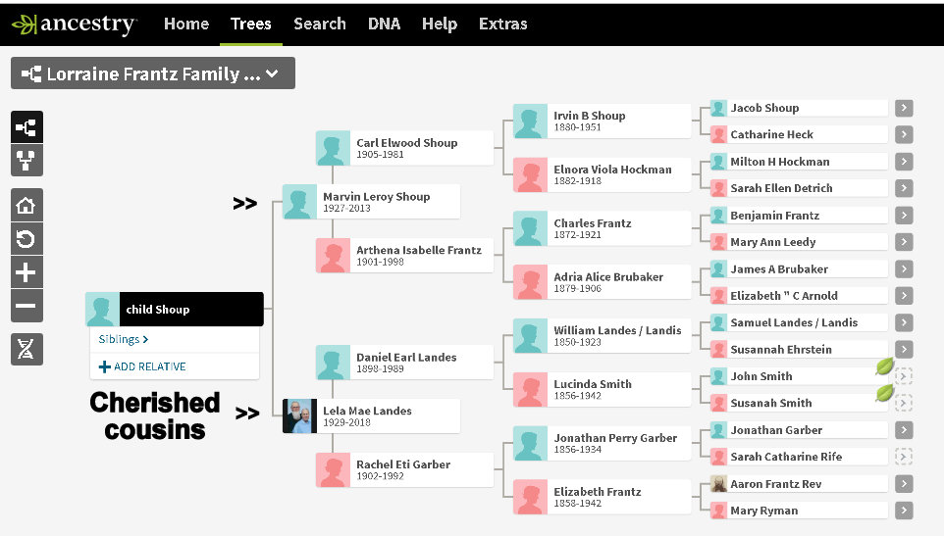Click the DNA helix sidebar icon
Viewport: 944px width, 536px height.
coord(26,349)
